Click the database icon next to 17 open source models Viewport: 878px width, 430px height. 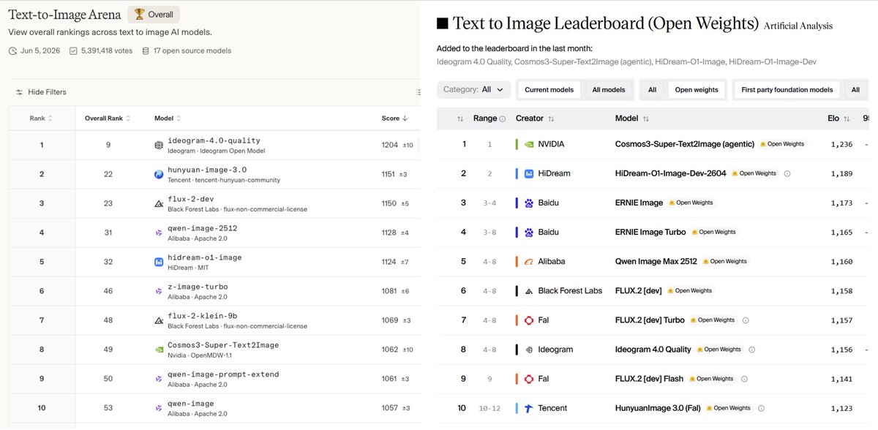146,51
